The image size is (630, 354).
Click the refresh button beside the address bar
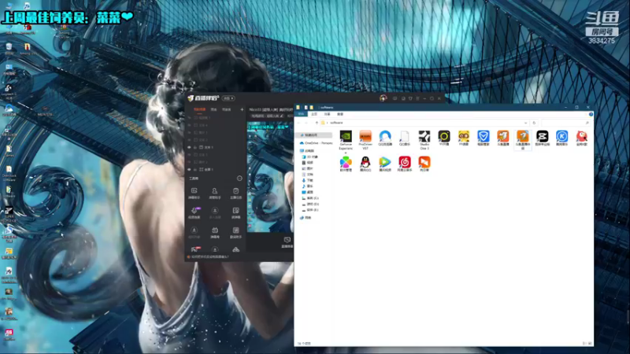[x=534, y=123]
